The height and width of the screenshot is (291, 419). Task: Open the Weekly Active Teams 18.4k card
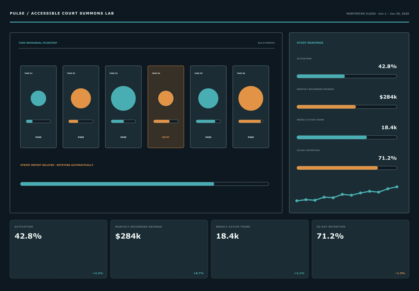(x=260, y=249)
